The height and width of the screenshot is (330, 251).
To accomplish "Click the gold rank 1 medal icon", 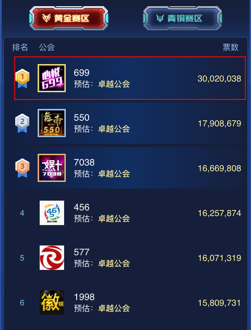I will (22, 78).
